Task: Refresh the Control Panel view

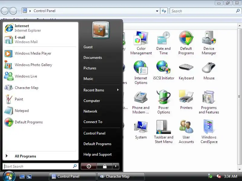Action: point(164,11)
